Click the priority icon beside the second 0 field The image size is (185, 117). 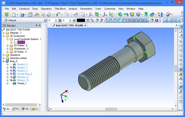point(60,21)
